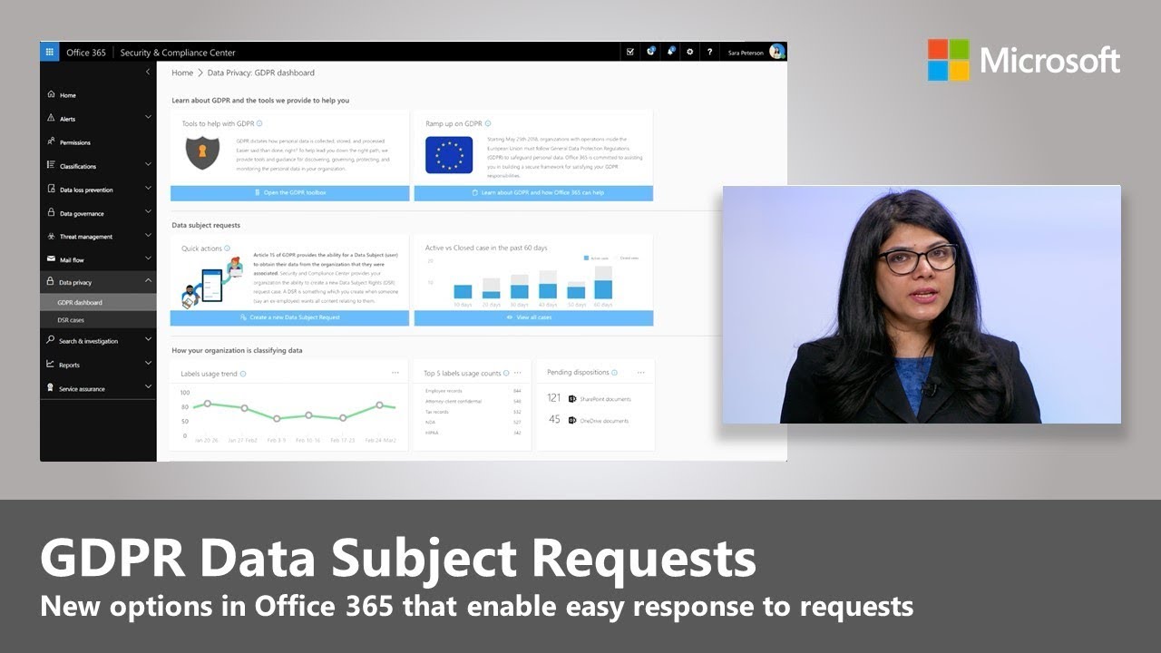
Task: Expand the Service assurance section chevron
Action: click(x=148, y=387)
